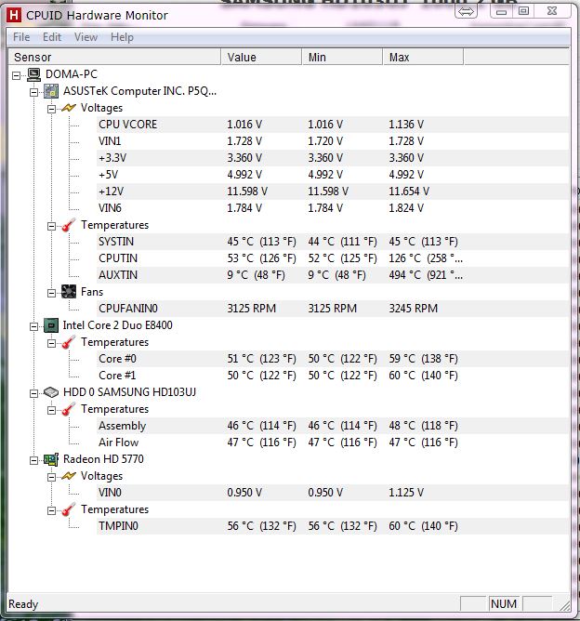This screenshot has width=580, height=621.
Task: Open the Edit menu
Action: click(x=52, y=37)
